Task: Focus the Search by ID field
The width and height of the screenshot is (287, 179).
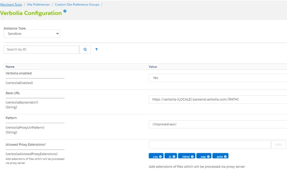Action: 41,50
